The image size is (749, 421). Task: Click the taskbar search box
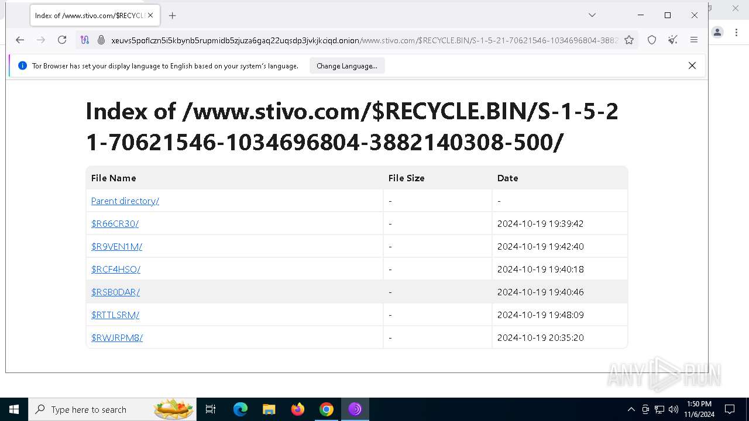pos(114,409)
